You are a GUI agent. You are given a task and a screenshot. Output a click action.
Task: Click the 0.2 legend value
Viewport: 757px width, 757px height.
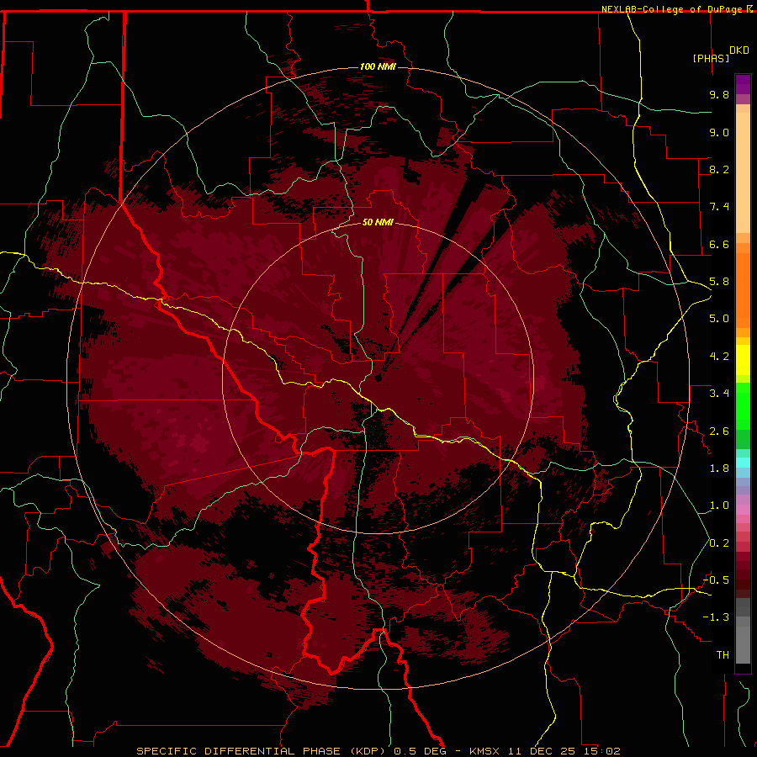pos(719,543)
